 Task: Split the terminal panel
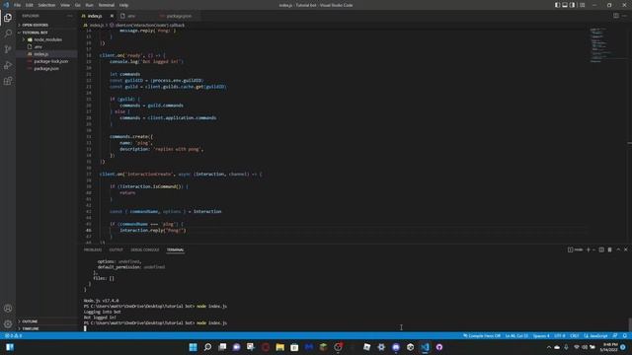coord(601,249)
